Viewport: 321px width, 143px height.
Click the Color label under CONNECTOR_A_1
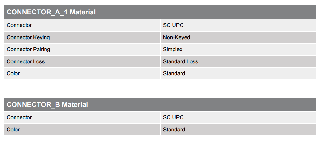(13, 73)
